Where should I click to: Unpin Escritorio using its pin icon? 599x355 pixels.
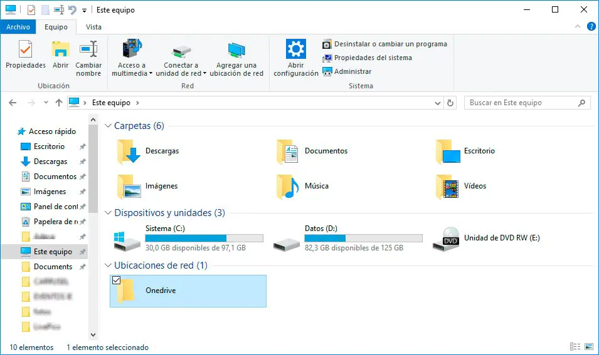point(83,147)
